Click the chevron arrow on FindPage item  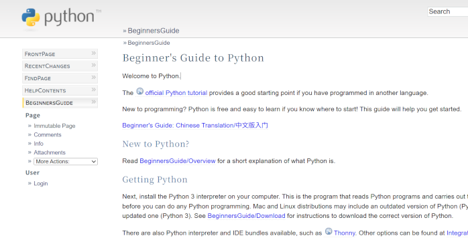(x=93, y=78)
